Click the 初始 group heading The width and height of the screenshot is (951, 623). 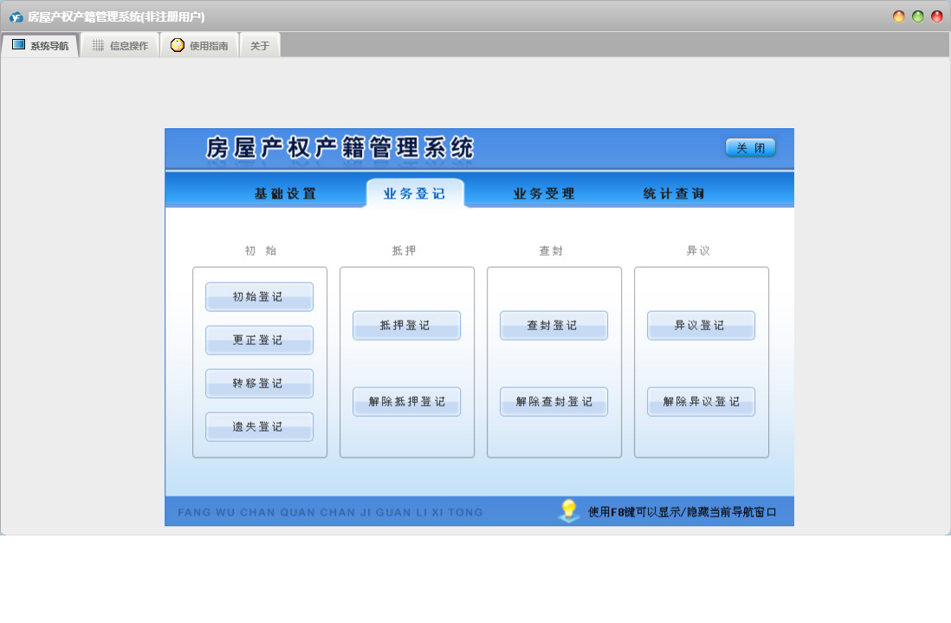point(260,250)
